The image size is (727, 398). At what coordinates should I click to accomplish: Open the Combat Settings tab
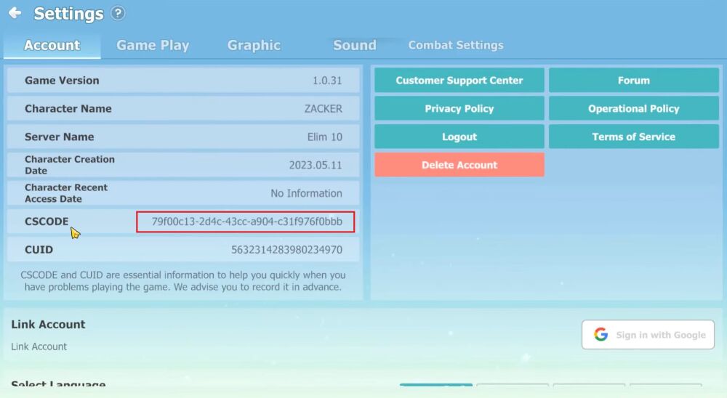456,45
